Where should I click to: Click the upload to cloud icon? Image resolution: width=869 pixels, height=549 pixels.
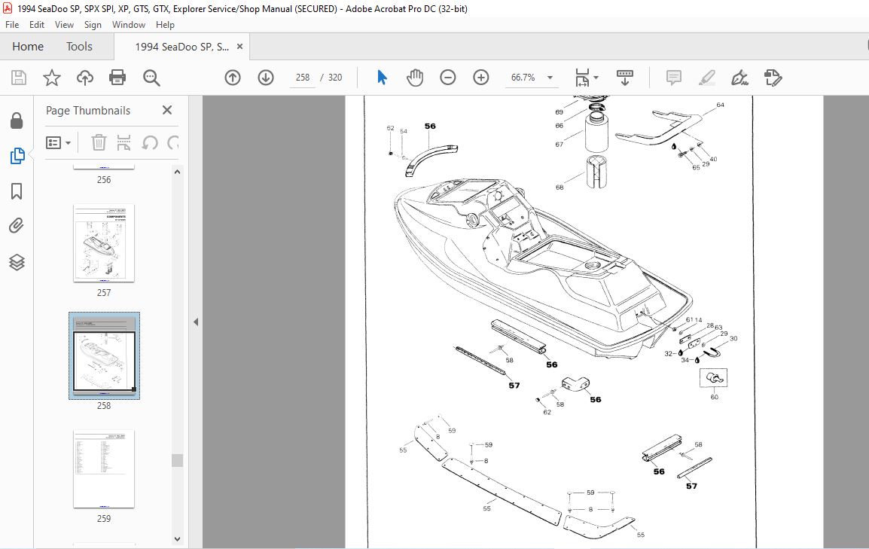85,78
